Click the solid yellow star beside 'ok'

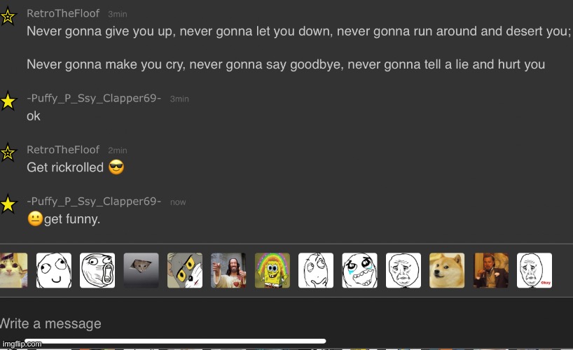[8, 101]
